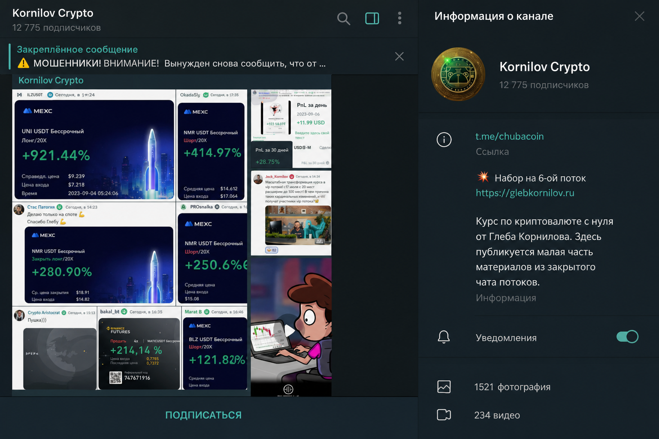The width and height of the screenshot is (659, 439).
Task: Open the Jeck_Kornilov VIP course post image
Action: pyautogui.click(x=291, y=213)
